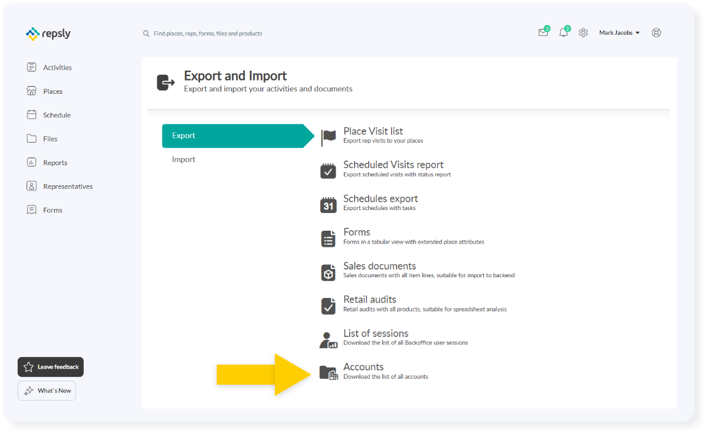Open the Accounts export link

click(363, 366)
